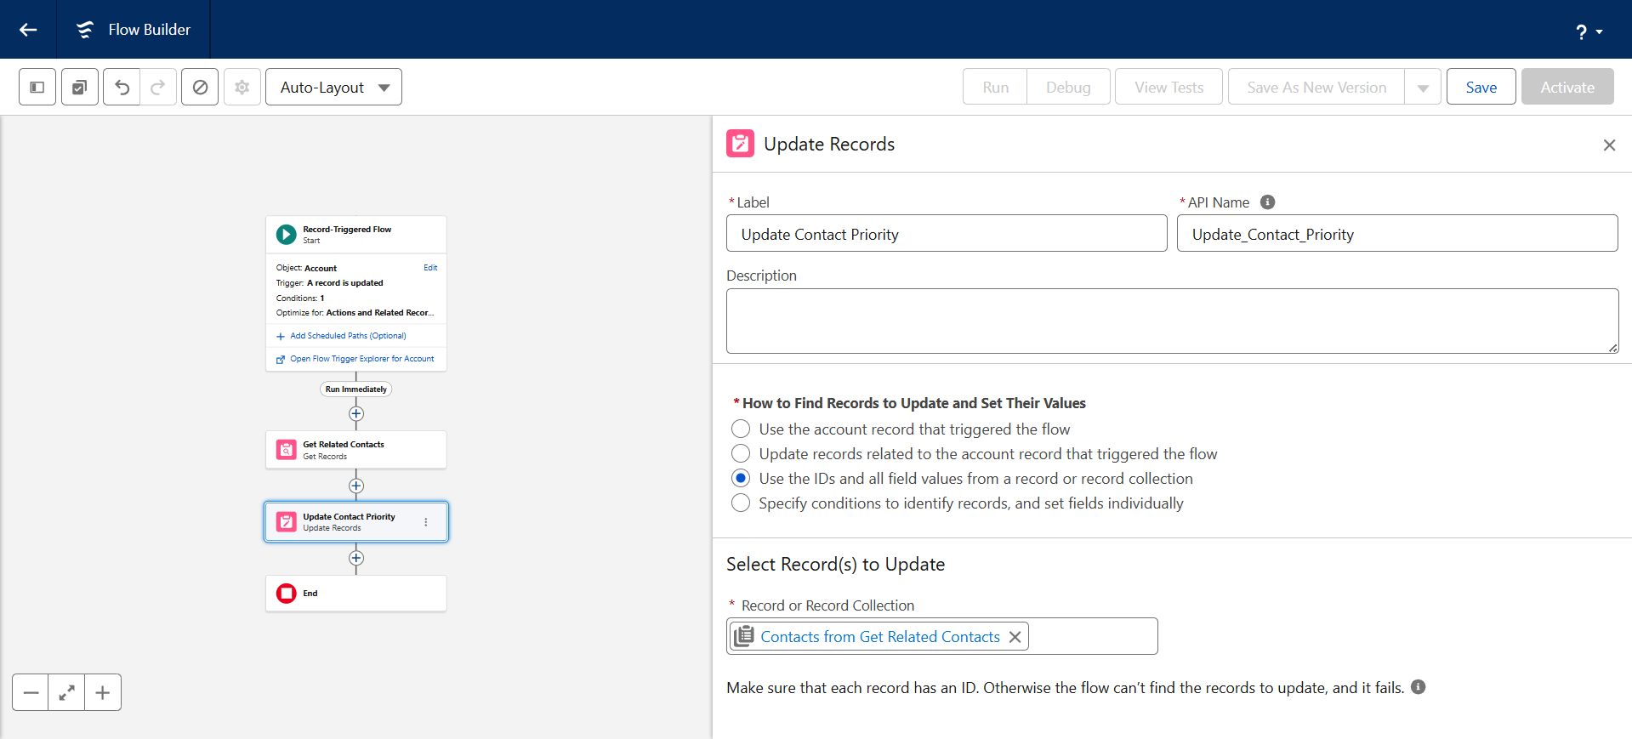Screen dimensions: 1632x739
Task: Select 'Specify conditions to identify records' option
Action: click(x=741, y=503)
